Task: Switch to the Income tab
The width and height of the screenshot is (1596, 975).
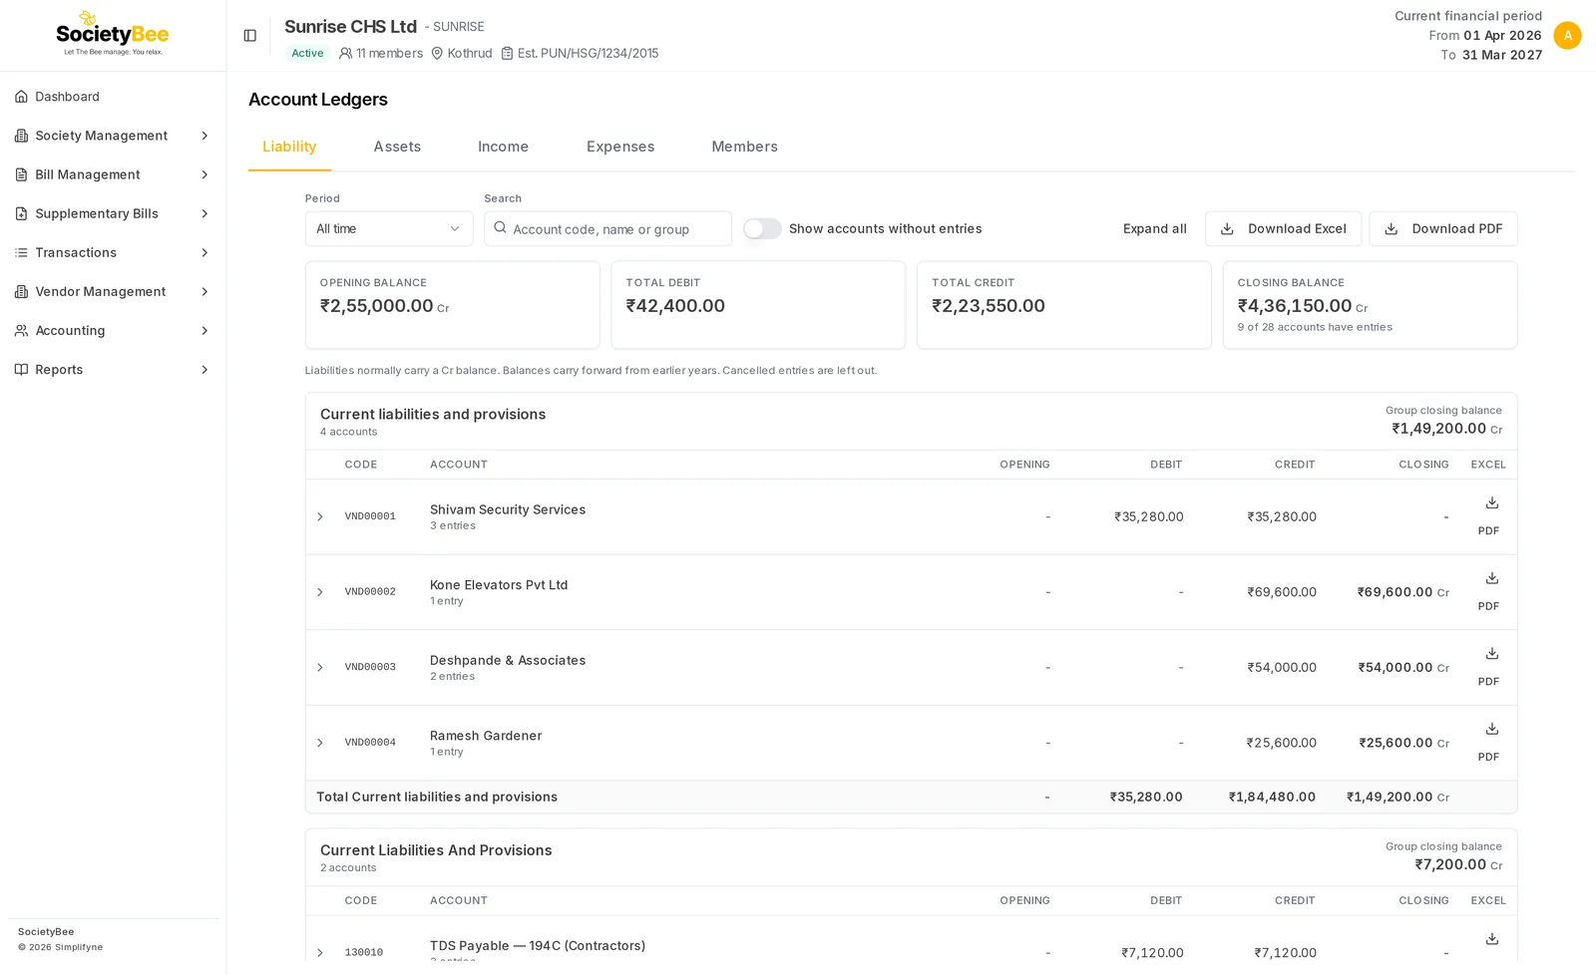Action: point(503,147)
